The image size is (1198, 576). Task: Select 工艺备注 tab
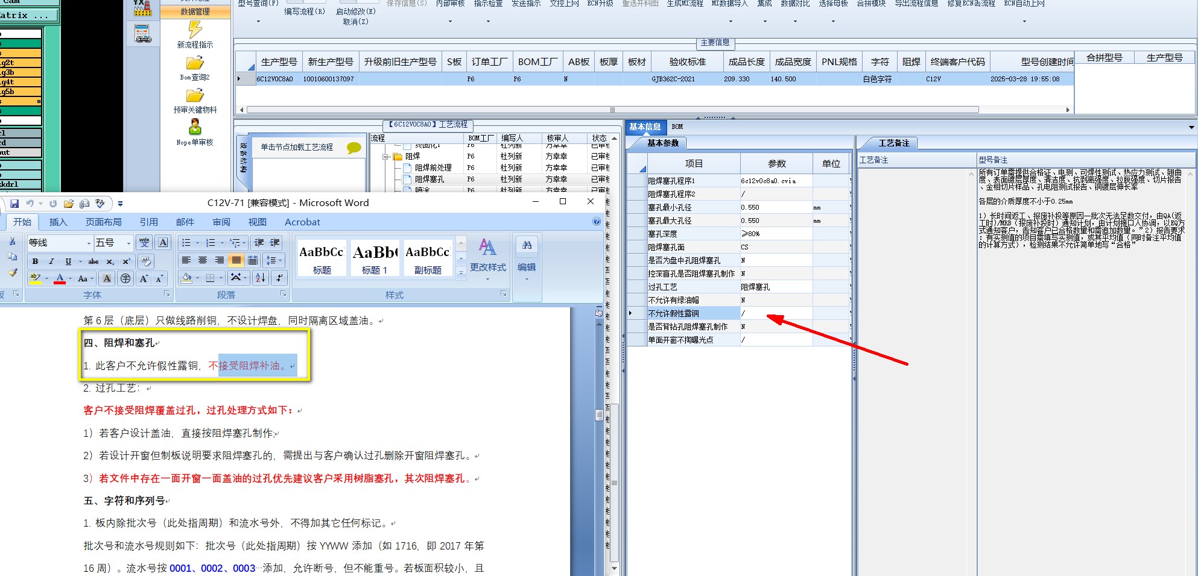tap(893, 143)
